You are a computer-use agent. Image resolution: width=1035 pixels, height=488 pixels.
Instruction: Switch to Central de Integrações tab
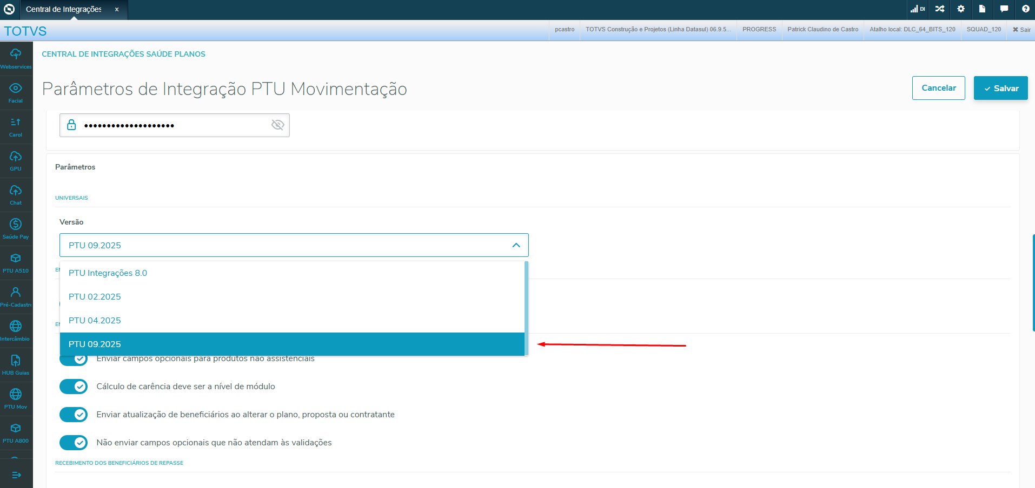[x=64, y=10]
